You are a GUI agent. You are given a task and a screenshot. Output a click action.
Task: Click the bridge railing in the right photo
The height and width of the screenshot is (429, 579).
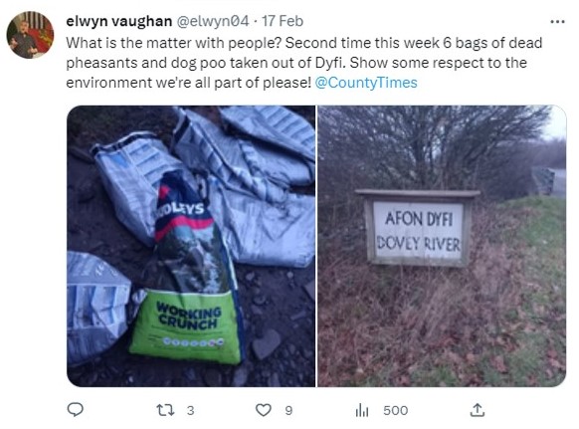(x=543, y=181)
